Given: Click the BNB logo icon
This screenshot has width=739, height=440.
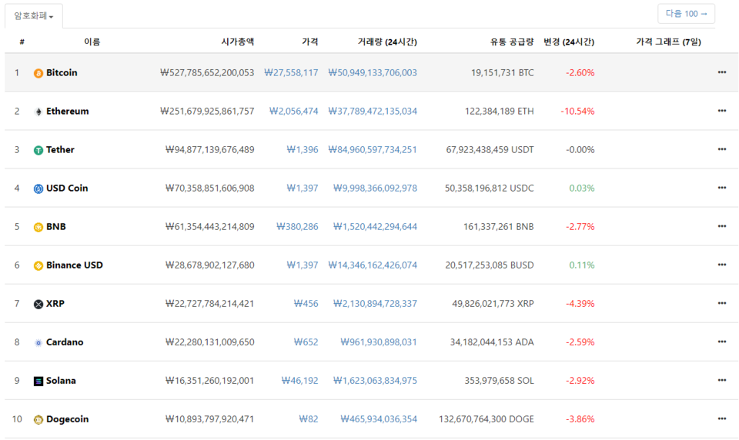Looking at the screenshot, I should pos(38,227).
